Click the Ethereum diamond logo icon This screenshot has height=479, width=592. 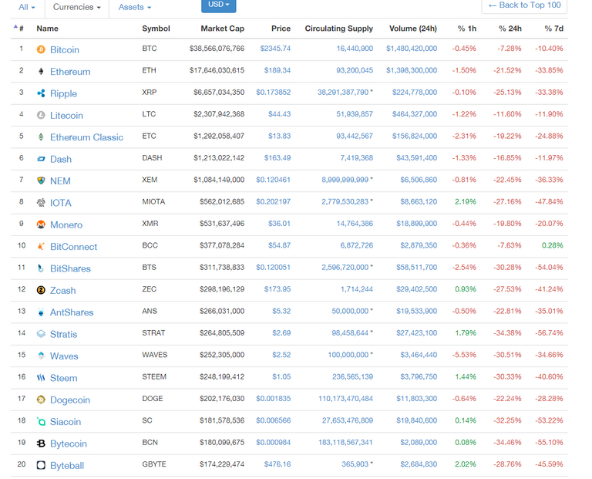tap(41, 72)
